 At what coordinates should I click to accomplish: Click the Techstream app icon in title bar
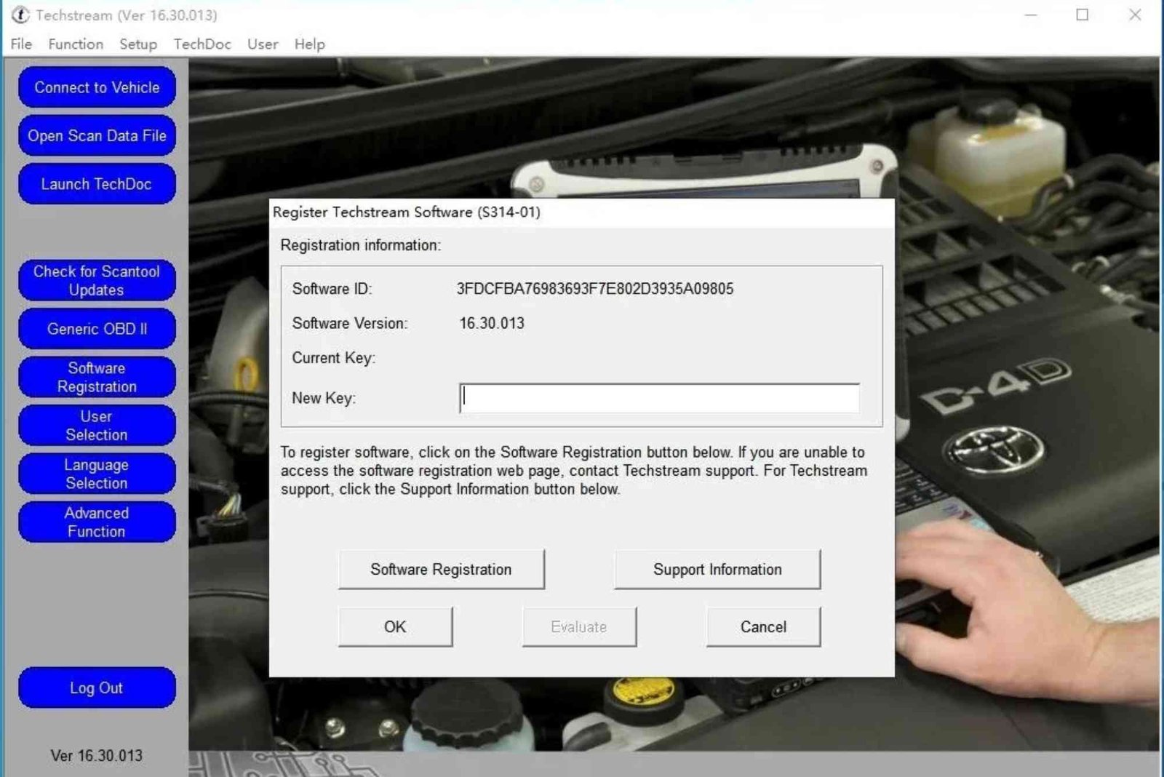pos(20,15)
